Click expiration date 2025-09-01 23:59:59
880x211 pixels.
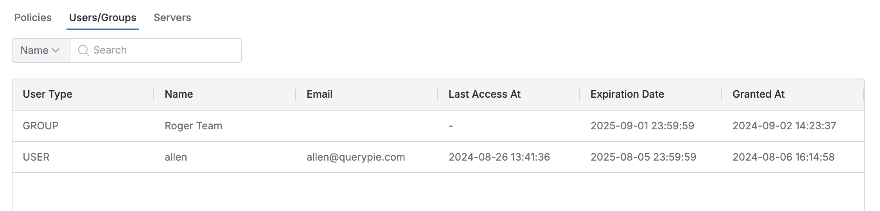click(642, 126)
